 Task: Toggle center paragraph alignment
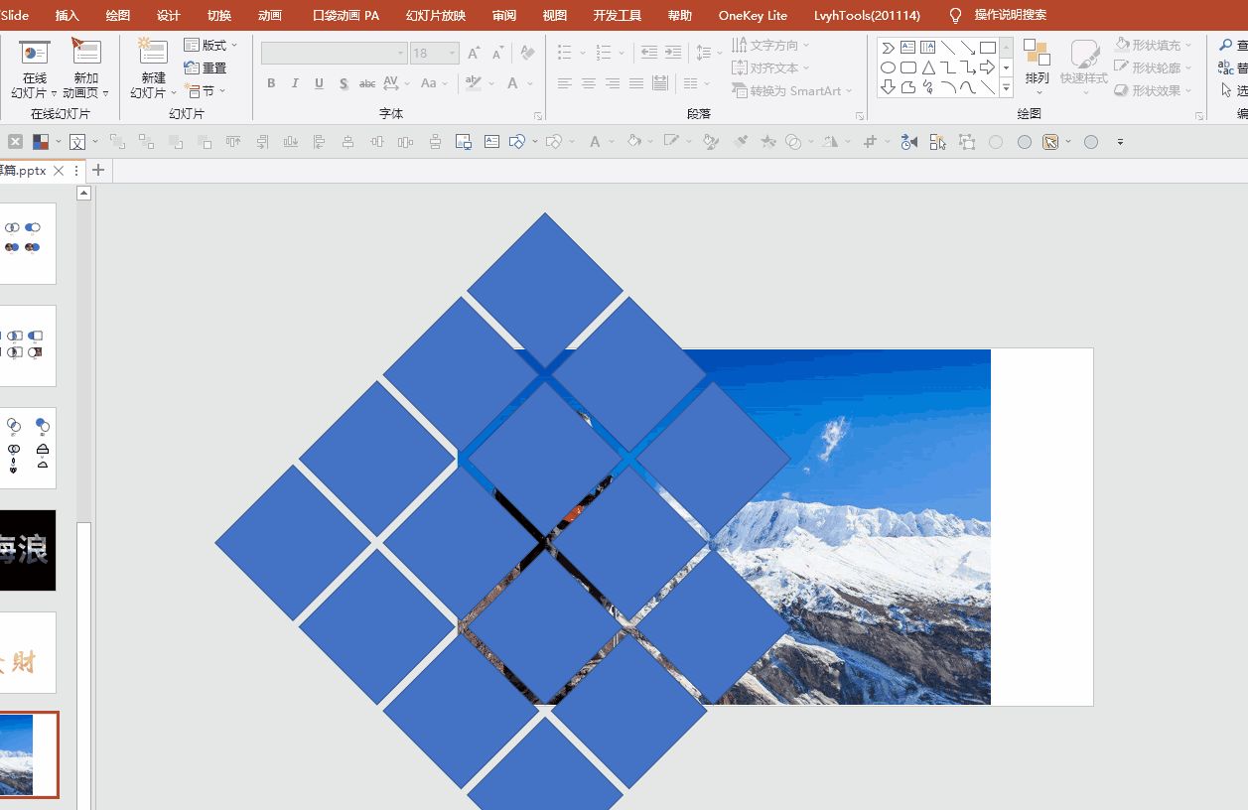click(x=589, y=83)
